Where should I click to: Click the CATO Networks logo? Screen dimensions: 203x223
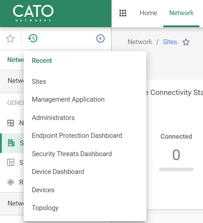(33, 13)
